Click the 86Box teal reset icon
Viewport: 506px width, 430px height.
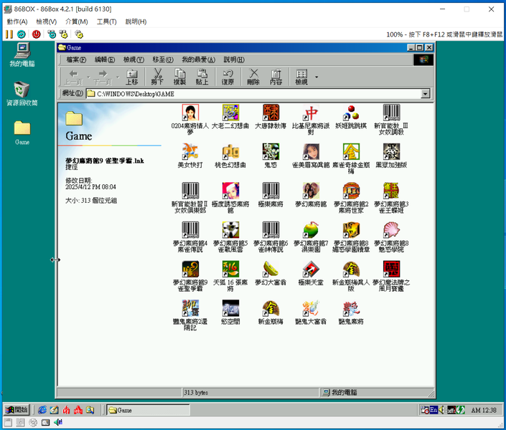click(22, 34)
